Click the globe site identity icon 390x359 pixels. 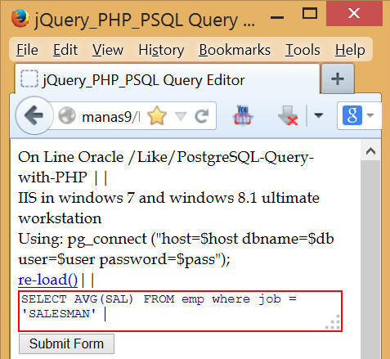coord(67,115)
